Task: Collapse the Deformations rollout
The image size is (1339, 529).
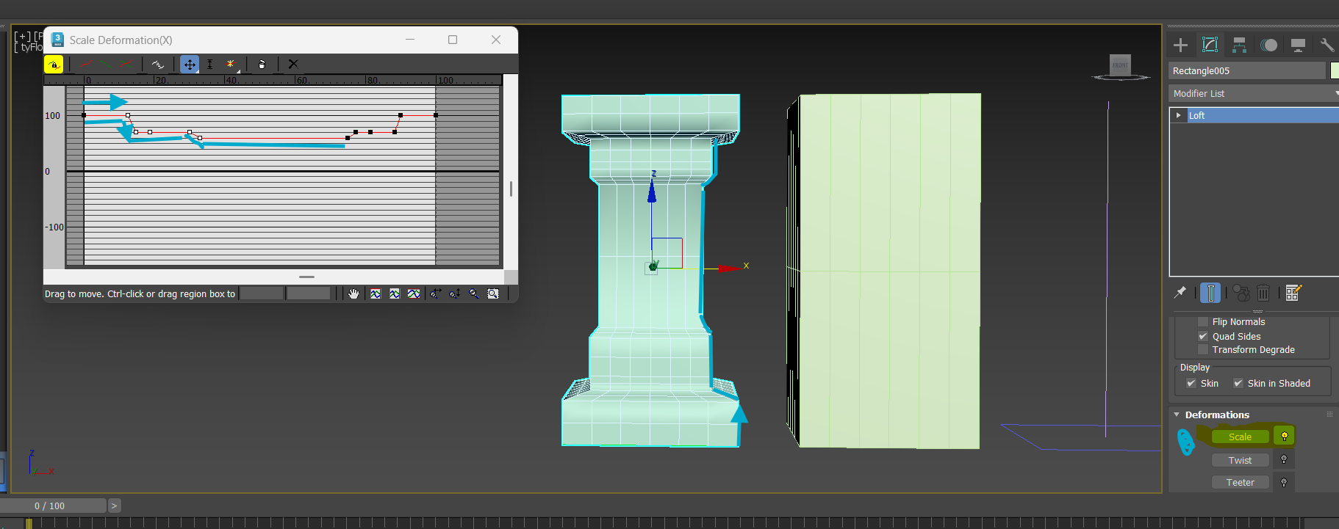Action: coord(1177,415)
